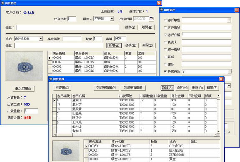Click the 列印出貨單(P) button
Screen dimensions: 240x162
[106, 88]
